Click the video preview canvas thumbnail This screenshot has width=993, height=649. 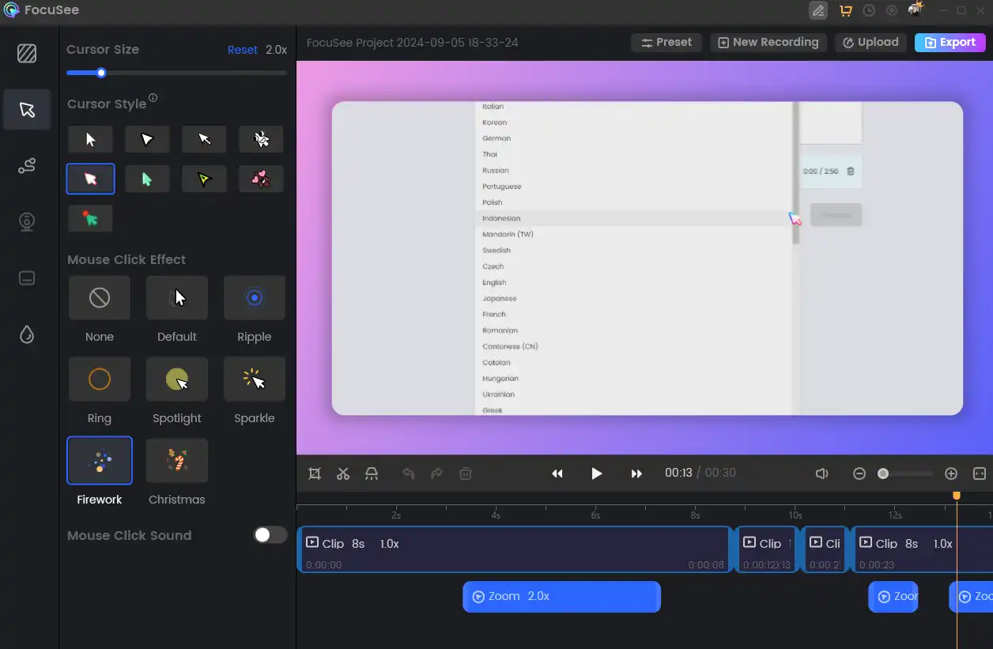tap(647, 258)
